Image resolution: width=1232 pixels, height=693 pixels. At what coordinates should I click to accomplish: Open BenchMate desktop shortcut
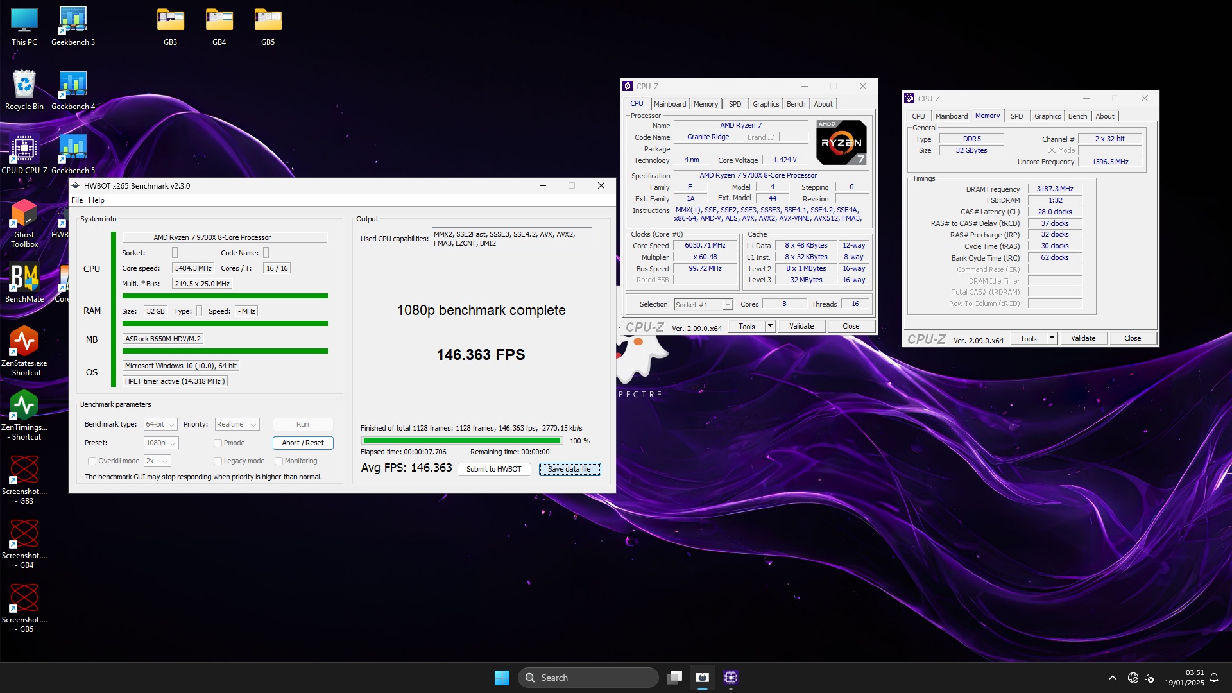point(24,283)
